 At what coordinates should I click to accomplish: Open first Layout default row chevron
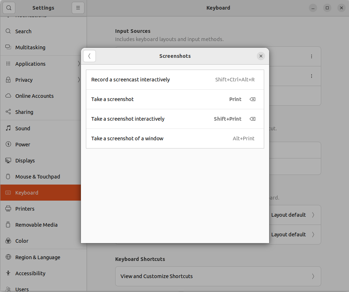point(313,215)
